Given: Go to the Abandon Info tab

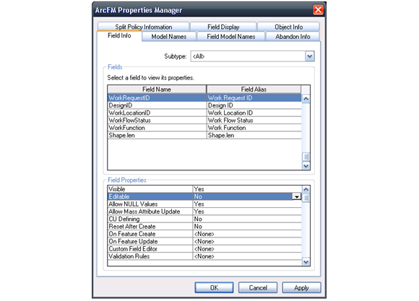Looking at the screenshot, I should [293, 37].
